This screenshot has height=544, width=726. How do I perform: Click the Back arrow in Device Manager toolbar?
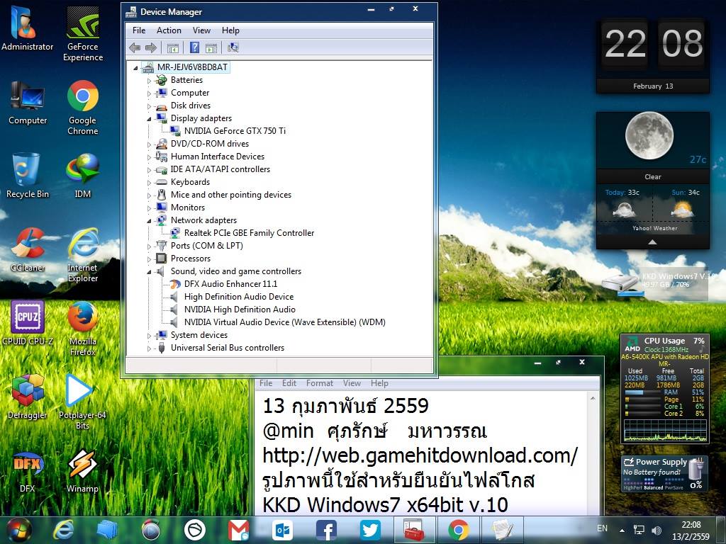(135, 47)
